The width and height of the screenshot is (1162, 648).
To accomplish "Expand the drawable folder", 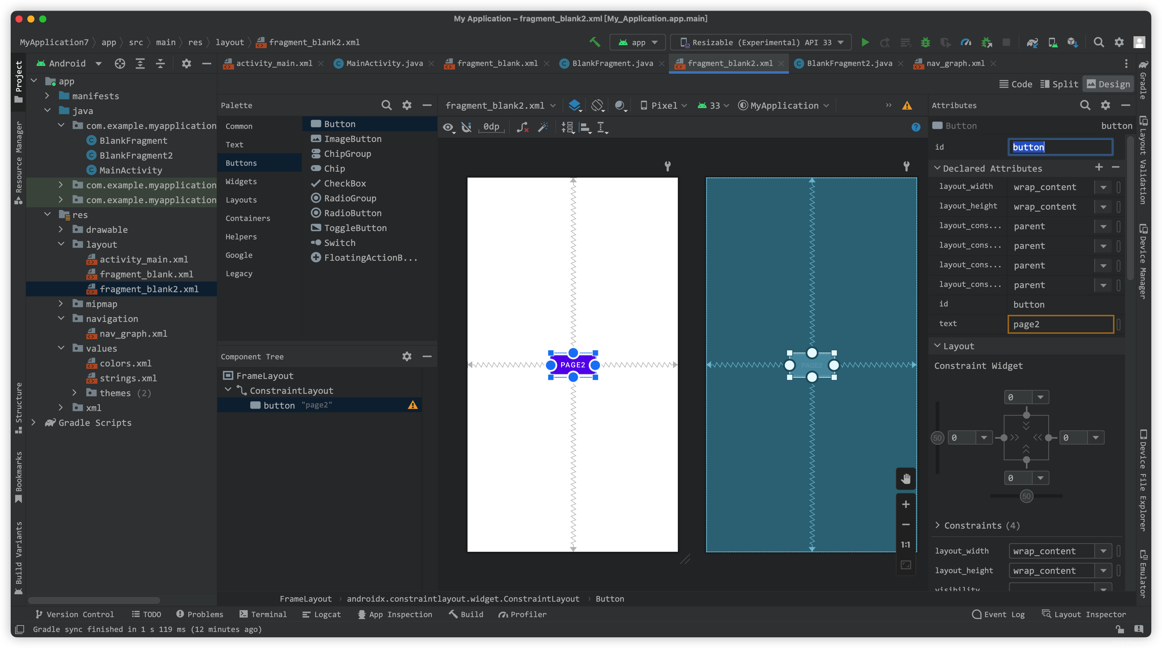I will click(61, 230).
